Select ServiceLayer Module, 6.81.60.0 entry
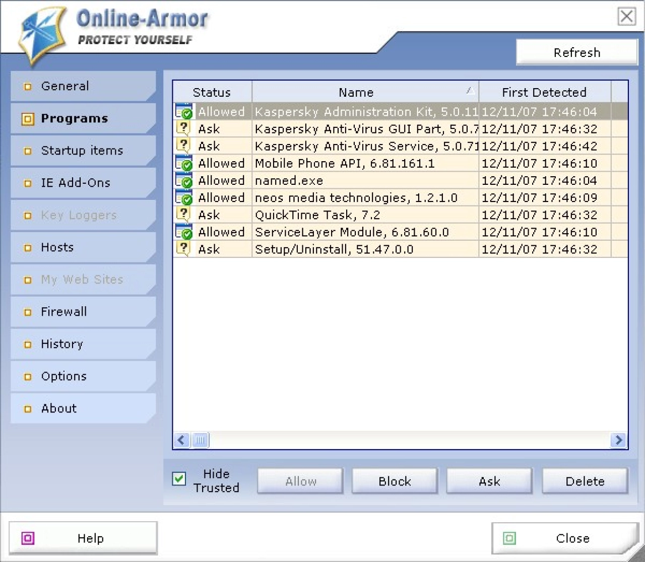Image resolution: width=645 pixels, height=562 pixels. [x=401, y=232]
